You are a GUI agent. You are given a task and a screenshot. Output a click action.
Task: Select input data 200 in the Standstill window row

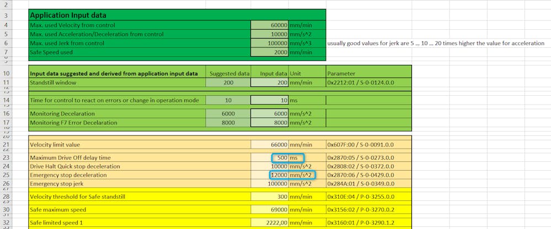(x=270, y=83)
